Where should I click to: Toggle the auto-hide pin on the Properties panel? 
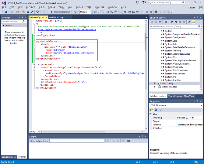[x=198, y=101]
